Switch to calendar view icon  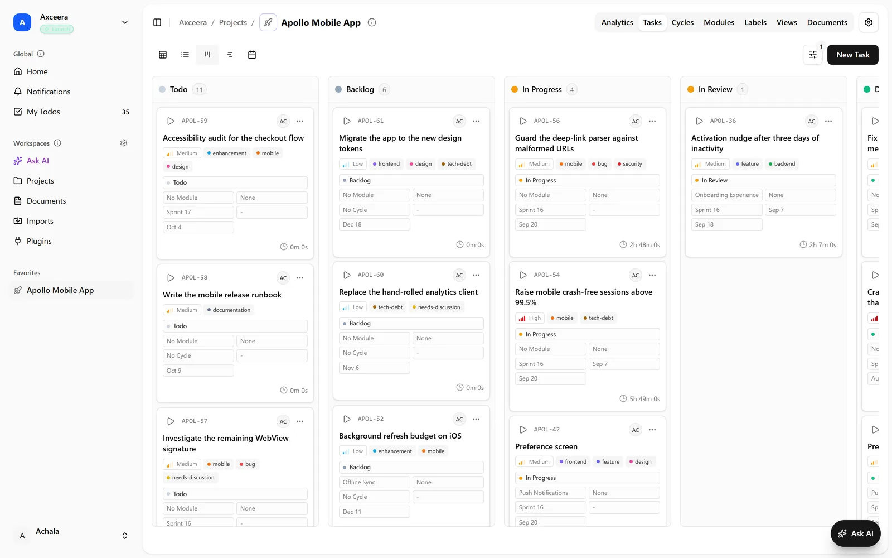pos(252,55)
